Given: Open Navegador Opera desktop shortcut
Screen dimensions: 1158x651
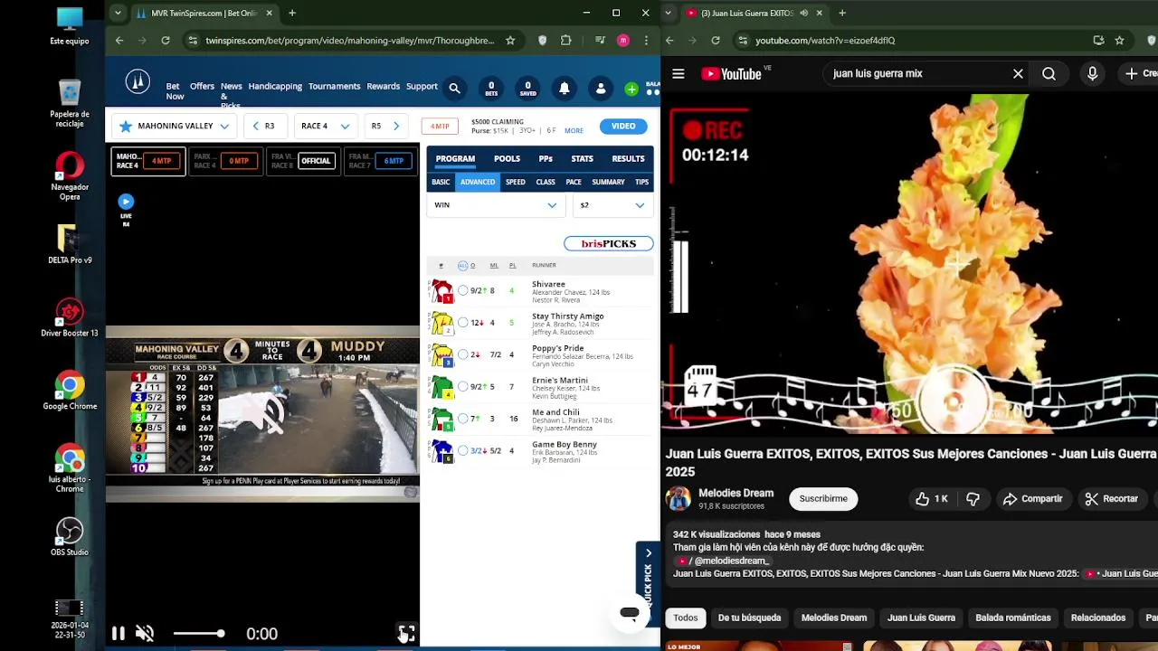Looking at the screenshot, I should click(x=70, y=176).
